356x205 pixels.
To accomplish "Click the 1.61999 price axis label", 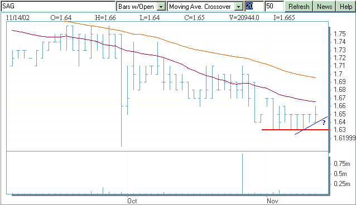I will coord(344,138).
